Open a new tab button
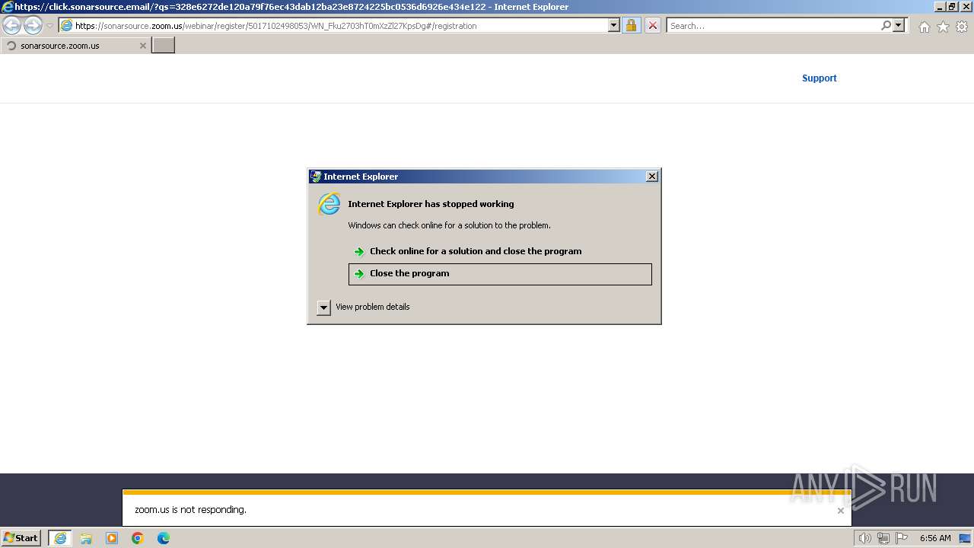This screenshot has height=548, width=974. 164,45
